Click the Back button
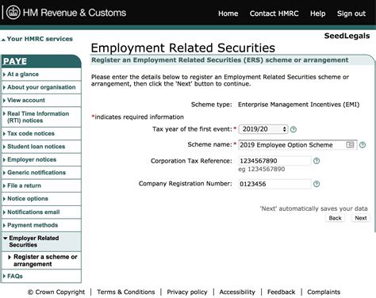The image size is (376, 298). point(335,218)
